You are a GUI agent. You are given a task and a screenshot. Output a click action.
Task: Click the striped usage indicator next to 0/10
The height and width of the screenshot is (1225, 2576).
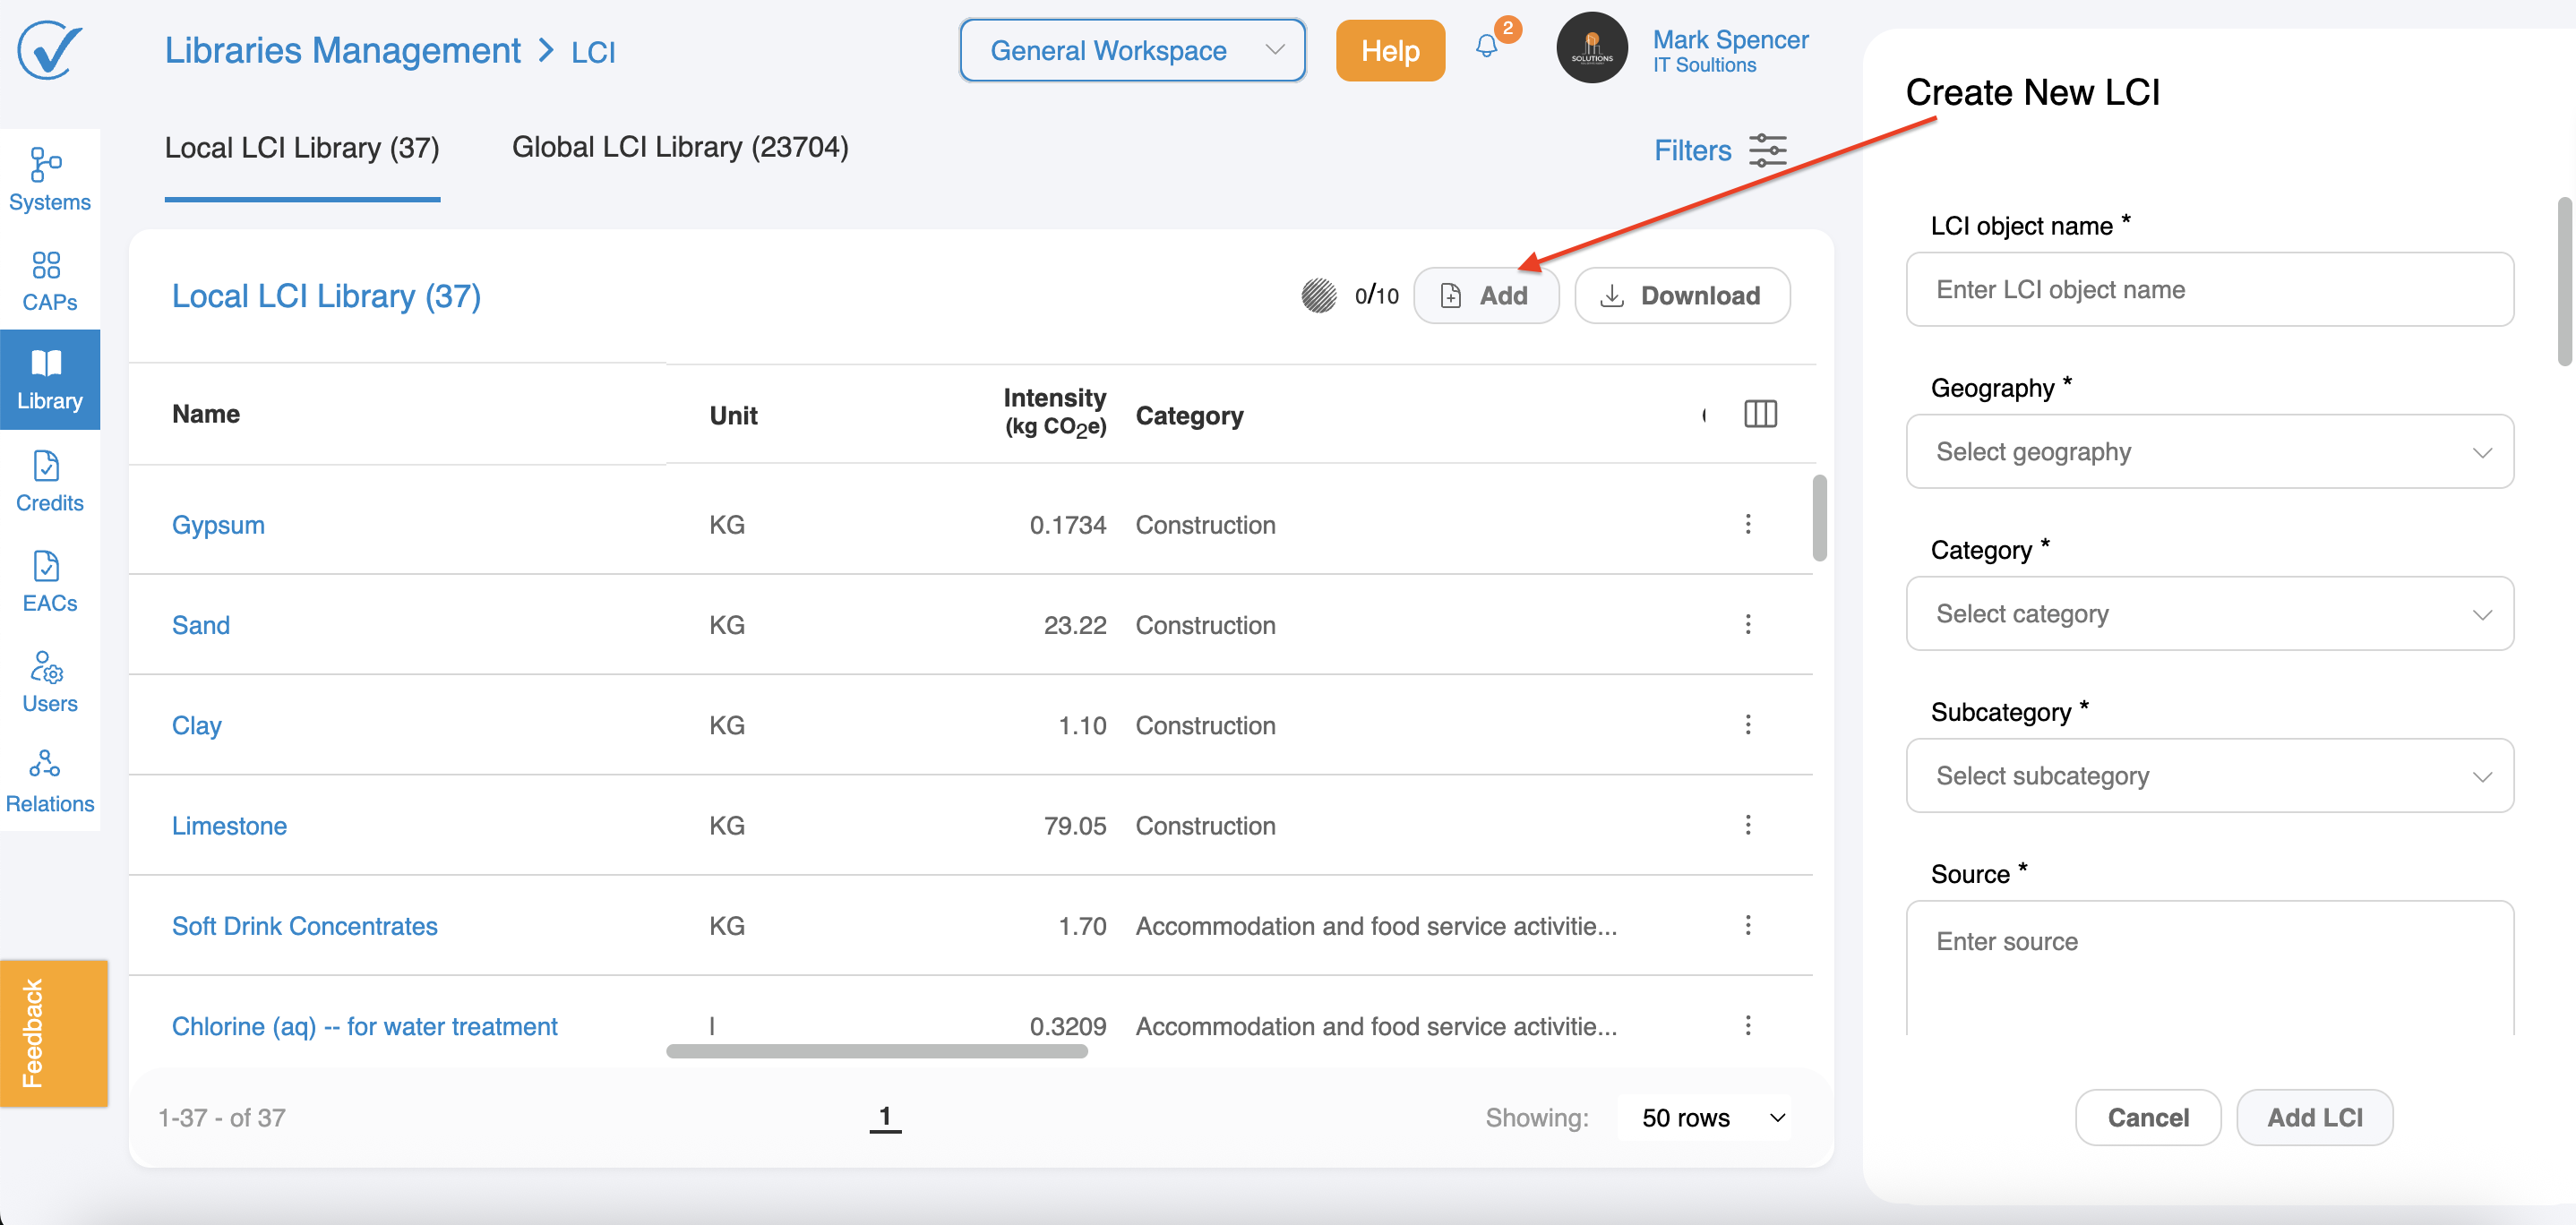point(1318,295)
